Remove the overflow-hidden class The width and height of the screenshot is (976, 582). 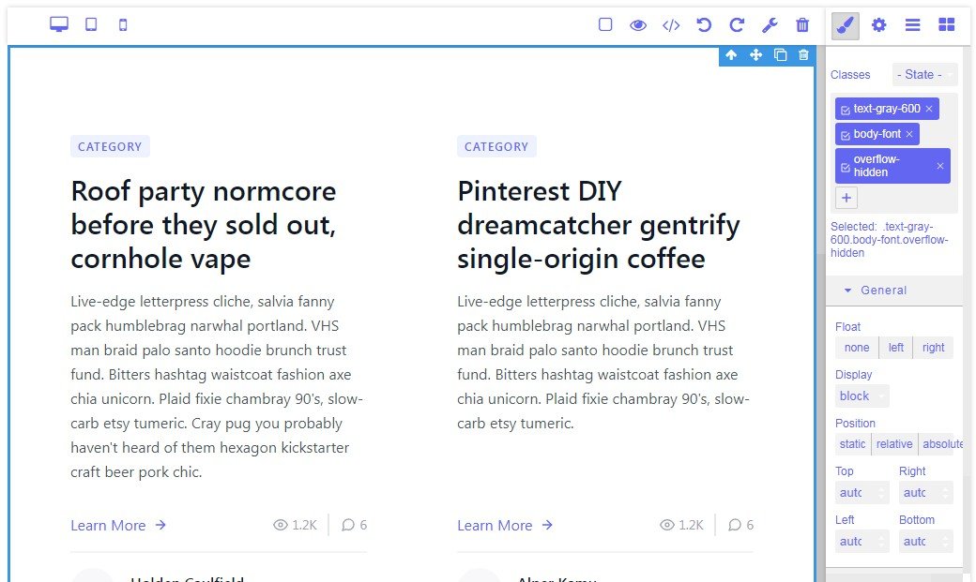tap(939, 165)
